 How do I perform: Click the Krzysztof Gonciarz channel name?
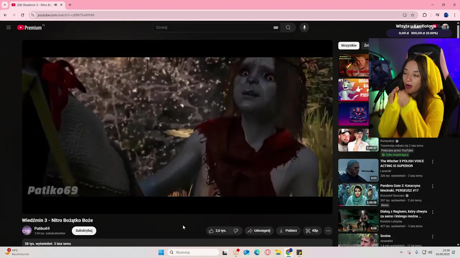click(x=392, y=196)
